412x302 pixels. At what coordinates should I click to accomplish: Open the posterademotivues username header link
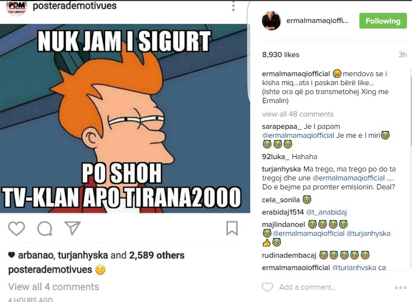coord(74,6)
